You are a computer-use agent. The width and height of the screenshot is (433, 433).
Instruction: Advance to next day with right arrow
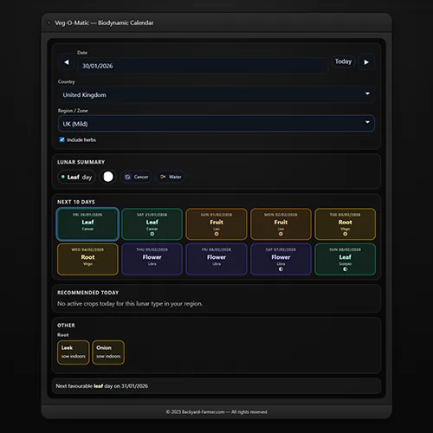pyautogui.click(x=366, y=62)
